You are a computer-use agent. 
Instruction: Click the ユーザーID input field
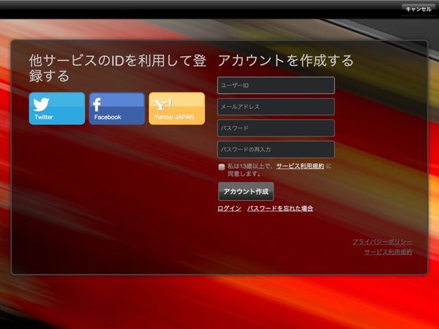pyautogui.click(x=276, y=85)
